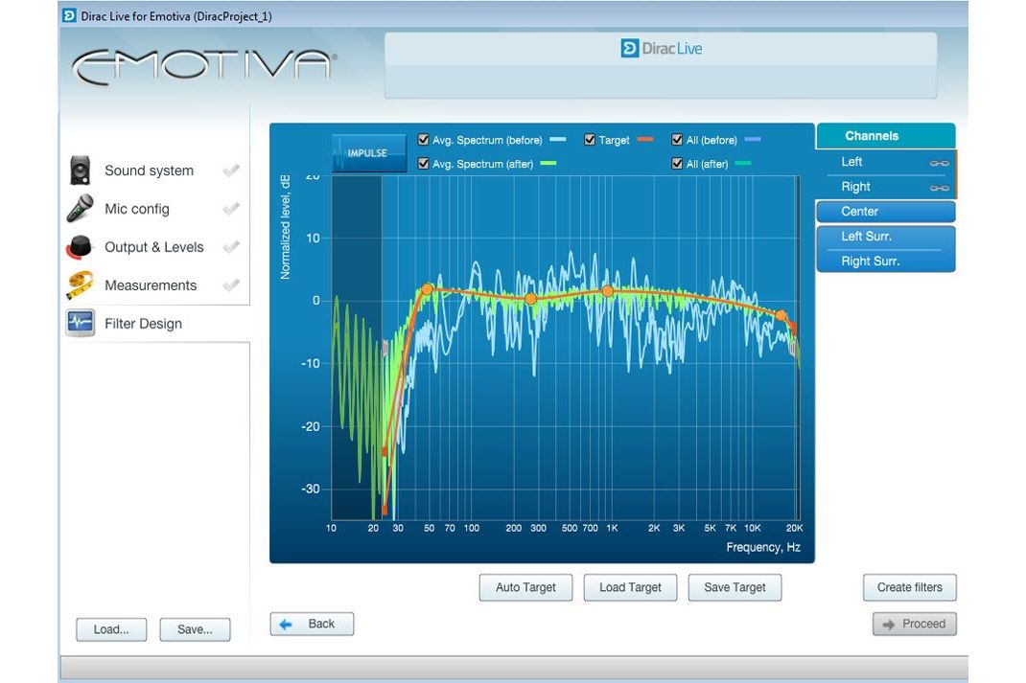
Task: Uncheck the Target curve checkbox
Action: [x=590, y=140]
